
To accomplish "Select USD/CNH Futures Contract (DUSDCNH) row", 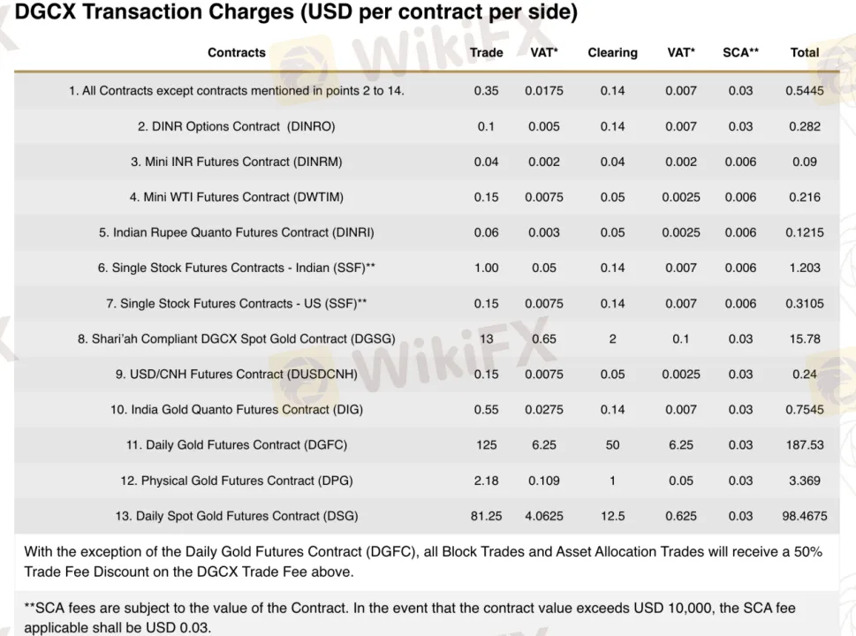I will tap(427, 375).
